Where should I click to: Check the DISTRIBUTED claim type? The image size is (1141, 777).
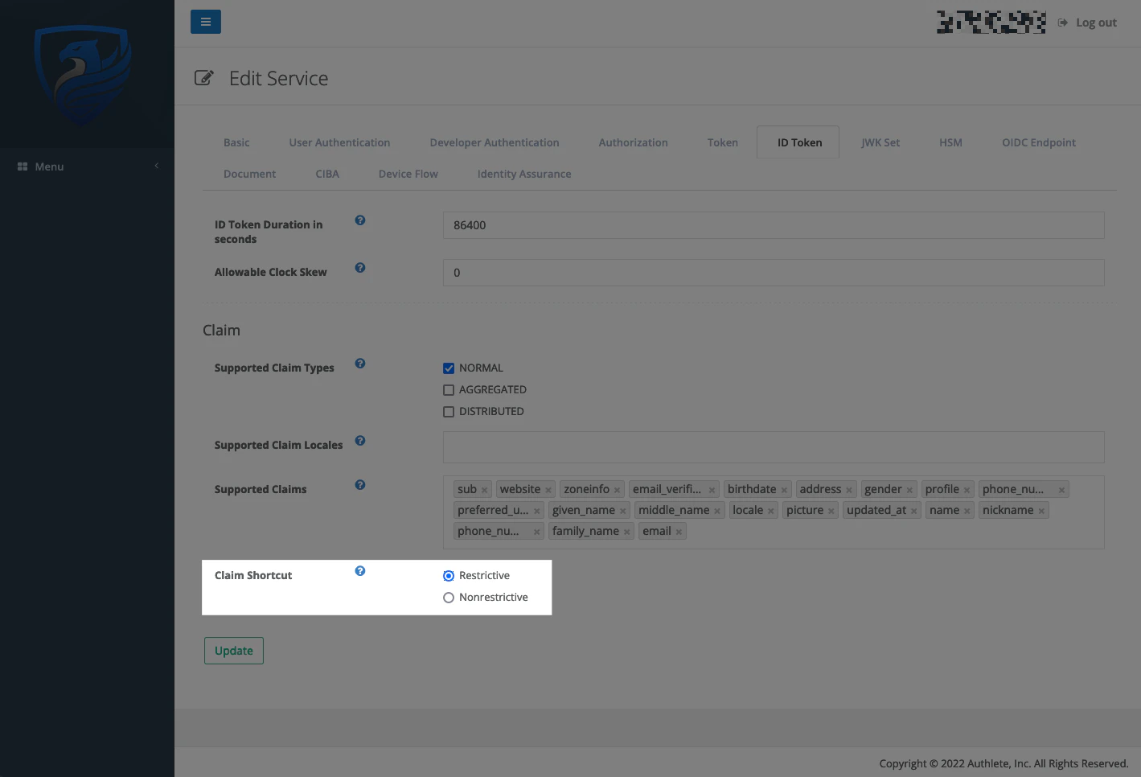[448, 411]
